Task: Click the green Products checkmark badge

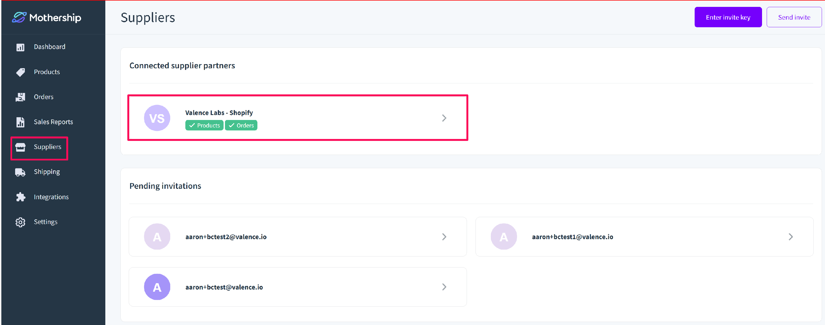Action: [x=204, y=125]
